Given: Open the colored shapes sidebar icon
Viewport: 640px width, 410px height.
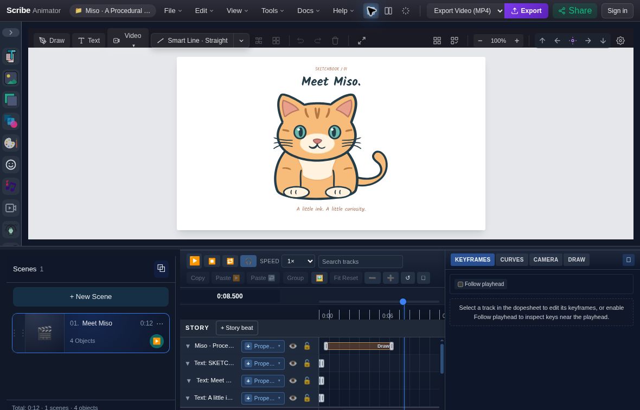Looking at the screenshot, I should pyautogui.click(x=11, y=121).
